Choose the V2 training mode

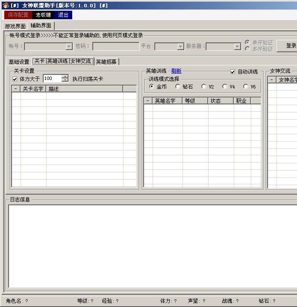click(204, 87)
